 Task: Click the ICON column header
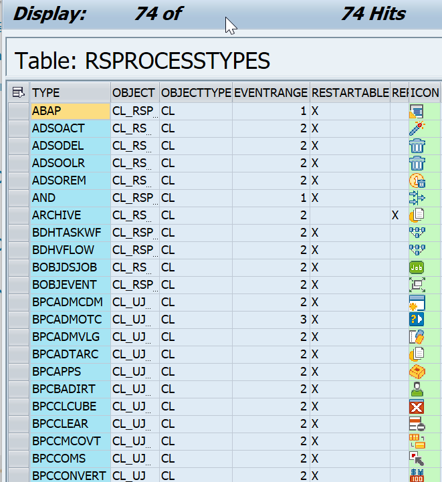tap(425, 92)
